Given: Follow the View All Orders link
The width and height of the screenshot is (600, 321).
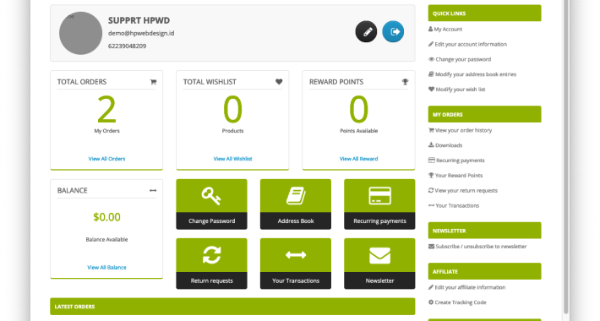Looking at the screenshot, I should pos(106,159).
